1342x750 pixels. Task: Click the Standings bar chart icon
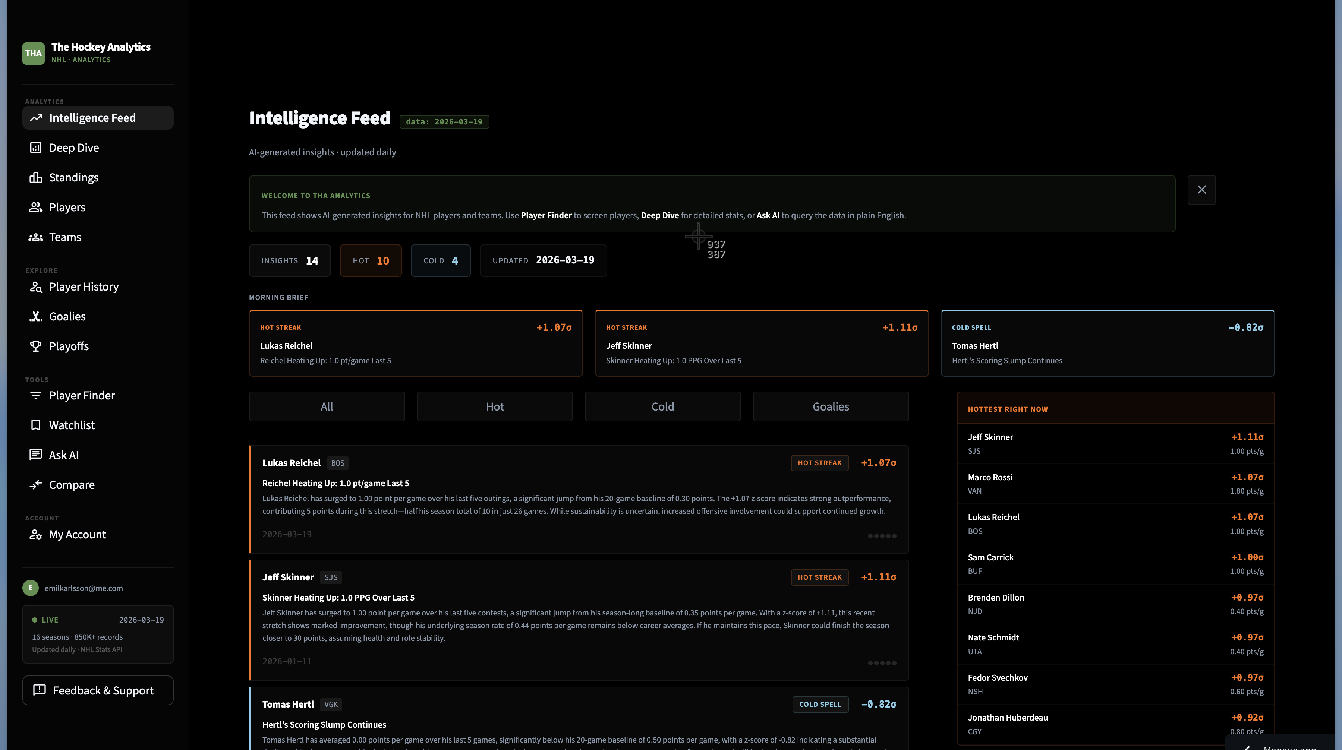point(35,177)
